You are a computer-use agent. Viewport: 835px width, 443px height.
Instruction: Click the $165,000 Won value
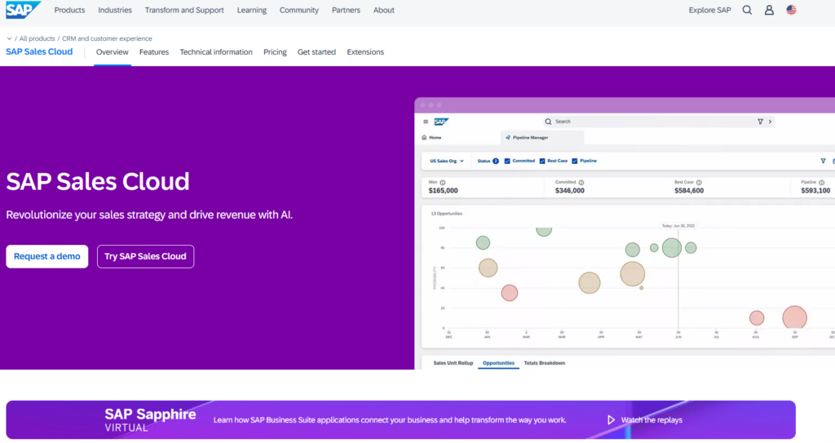(x=443, y=191)
